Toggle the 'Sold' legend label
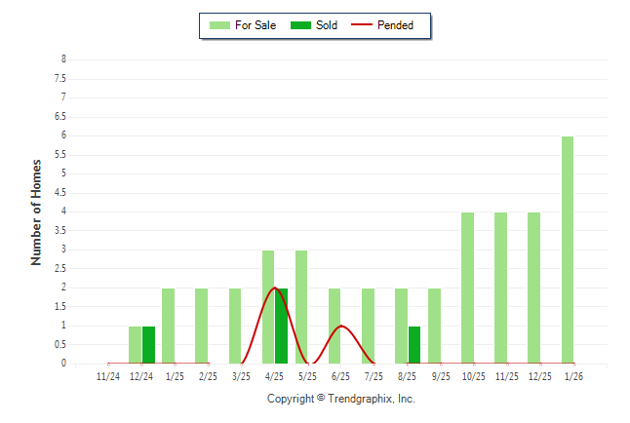This screenshot has width=630, height=423. point(327,25)
